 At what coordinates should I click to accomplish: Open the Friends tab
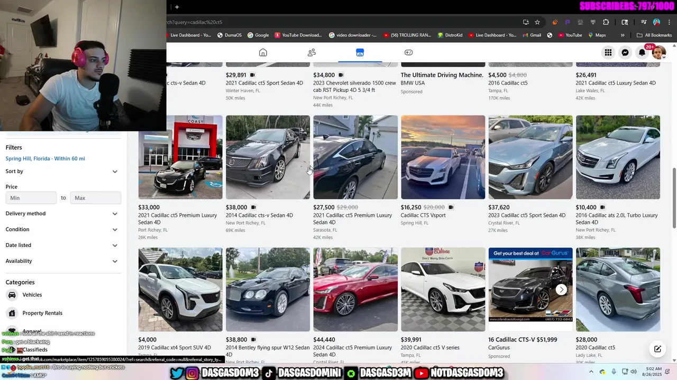tap(312, 52)
